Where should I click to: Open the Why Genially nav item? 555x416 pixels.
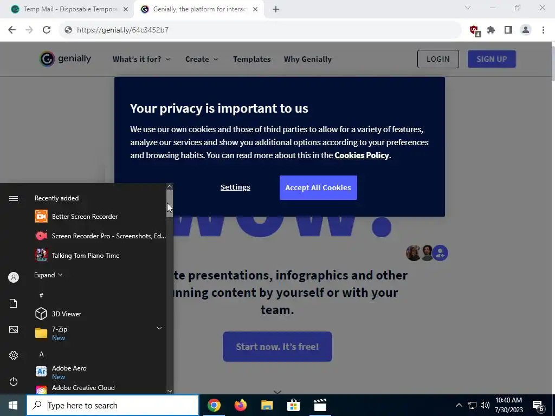click(x=308, y=59)
